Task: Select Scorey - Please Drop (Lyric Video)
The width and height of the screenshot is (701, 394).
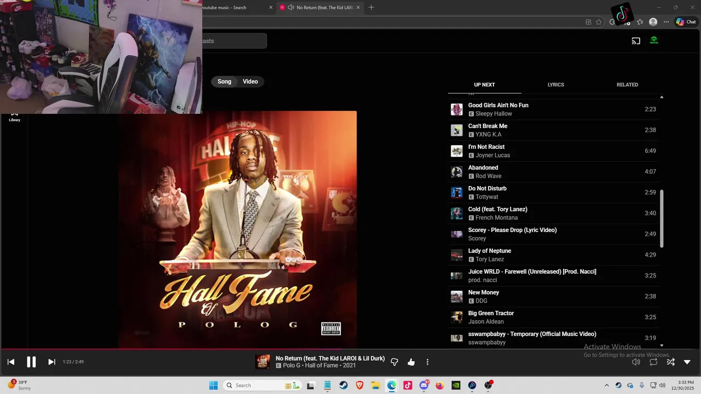Action: pos(553,234)
